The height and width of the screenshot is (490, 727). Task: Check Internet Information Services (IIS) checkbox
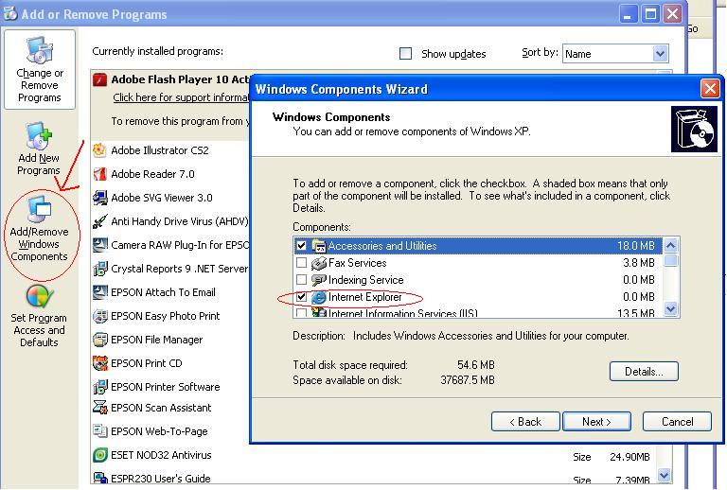tap(301, 313)
